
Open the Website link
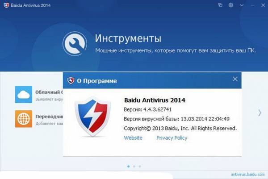[x=133, y=138]
